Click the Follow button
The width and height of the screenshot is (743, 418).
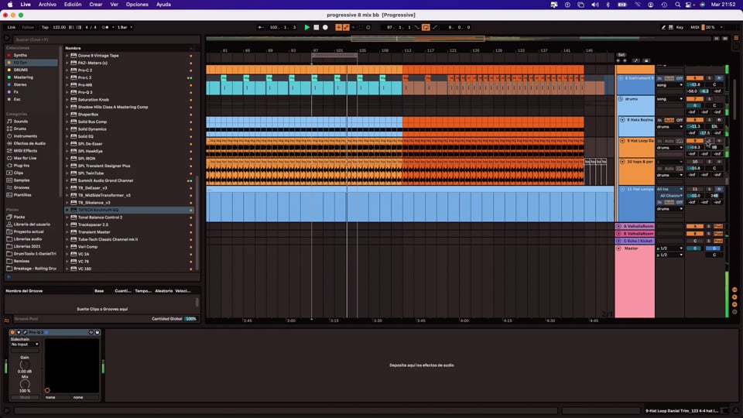[x=28, y=28]
